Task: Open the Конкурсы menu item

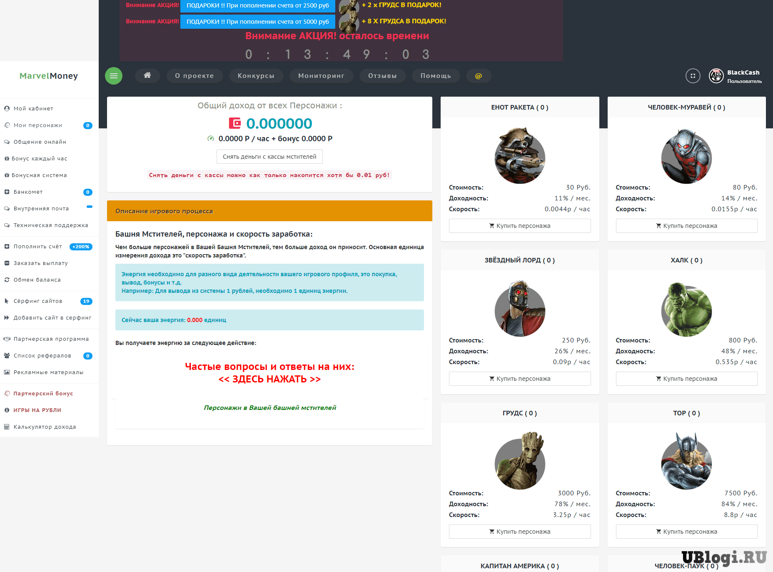Action: click(256, 76)
